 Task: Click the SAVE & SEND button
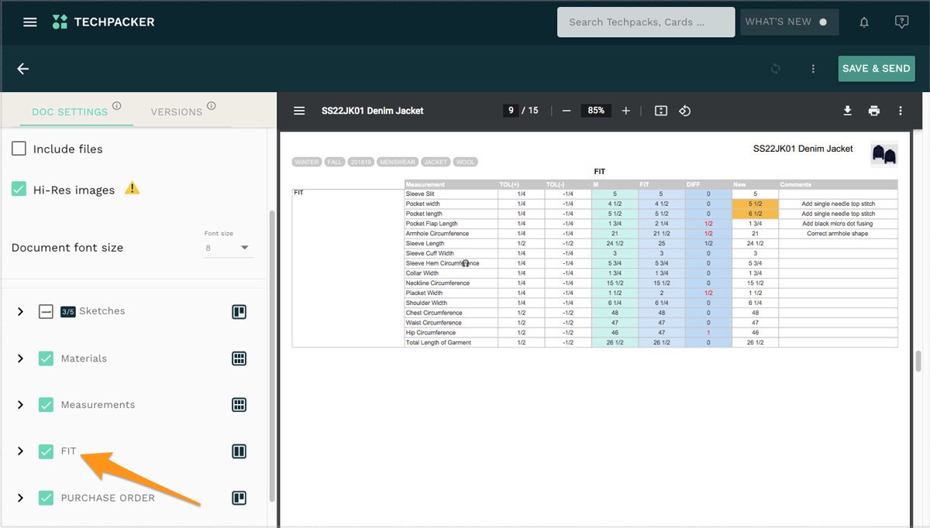coord(877,68)
